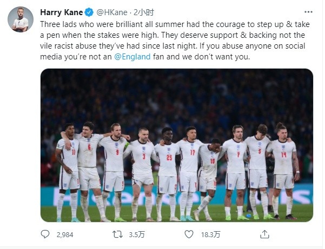Open the @England mention link

tap(132, 57)
